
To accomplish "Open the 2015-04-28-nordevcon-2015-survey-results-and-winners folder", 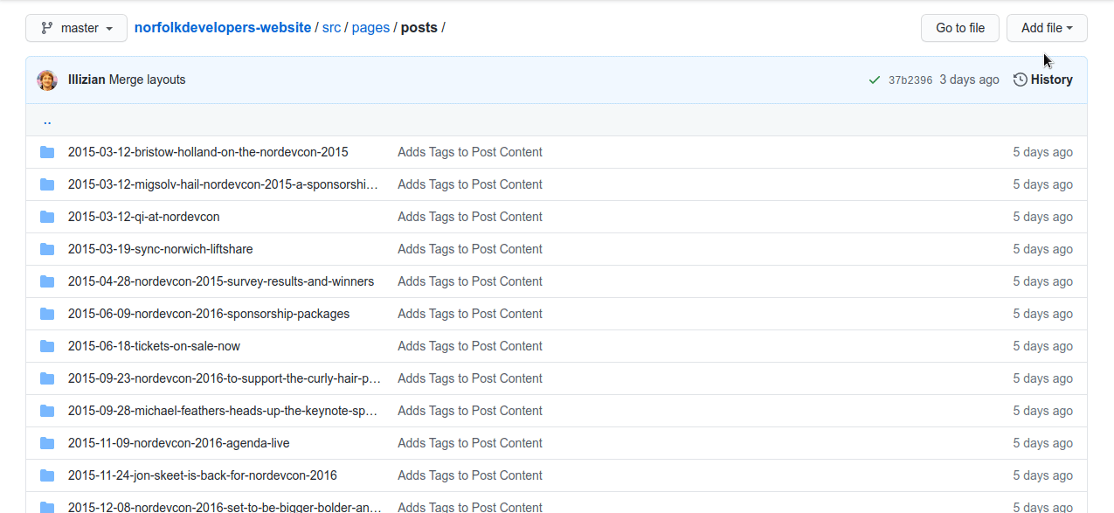I will (x=221, y=281).
